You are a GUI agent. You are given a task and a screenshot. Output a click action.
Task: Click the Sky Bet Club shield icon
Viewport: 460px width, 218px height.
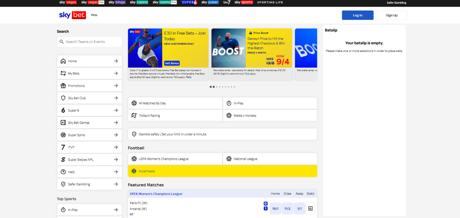point(63,98)
